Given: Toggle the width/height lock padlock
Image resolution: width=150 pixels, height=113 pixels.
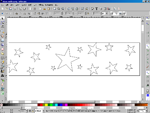Looking at the screenshot, I should pos(88,13).
